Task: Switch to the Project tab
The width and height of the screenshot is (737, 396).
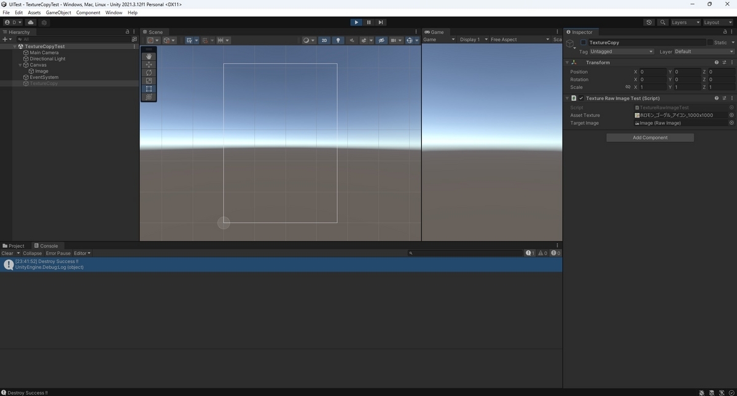Action: (14, 245)
